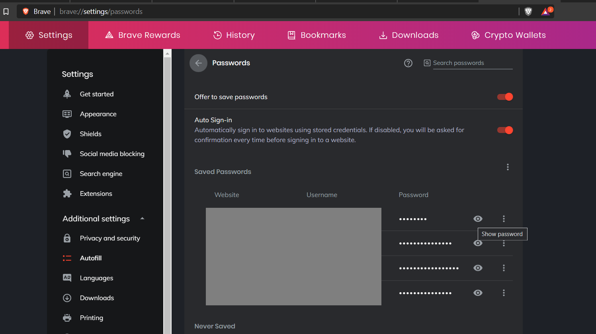596x334 pixels.
Task: Click the Printing printer icon
Action: 67,318
